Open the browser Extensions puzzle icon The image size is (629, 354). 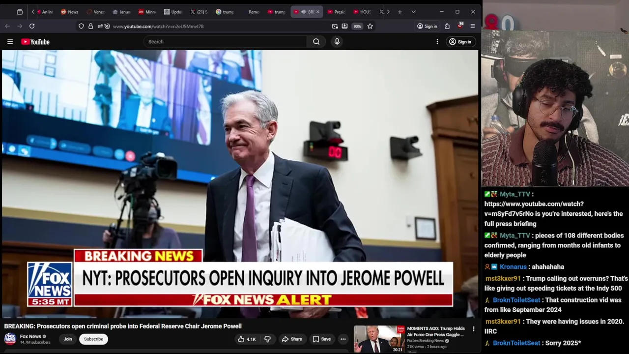tap(447, 26)
